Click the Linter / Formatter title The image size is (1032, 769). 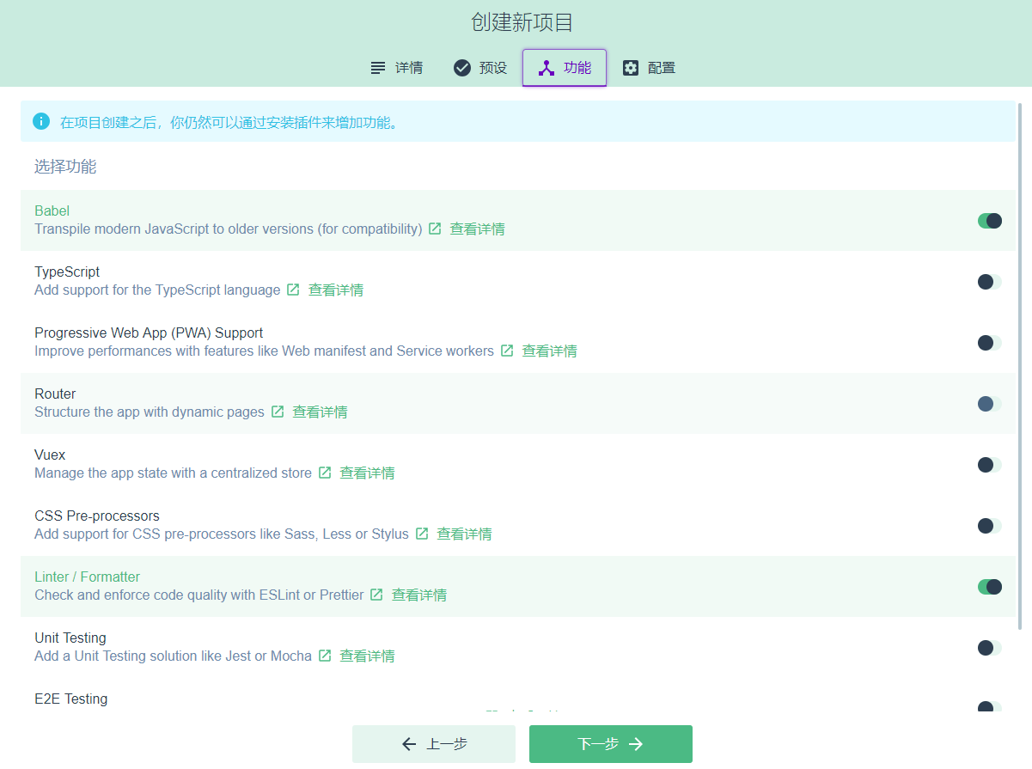pos(87,577)
